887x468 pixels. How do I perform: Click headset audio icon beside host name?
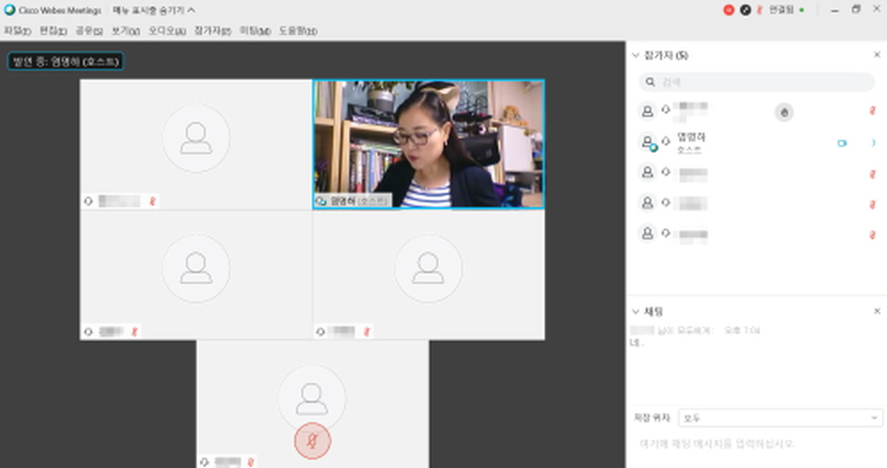666,141
